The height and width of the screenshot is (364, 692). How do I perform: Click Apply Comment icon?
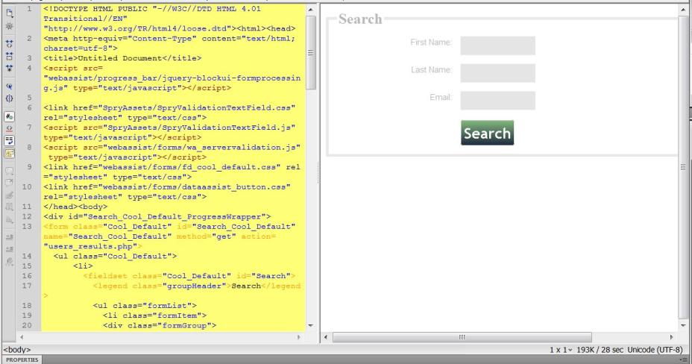pyautogui.click(x=9, y=171)
